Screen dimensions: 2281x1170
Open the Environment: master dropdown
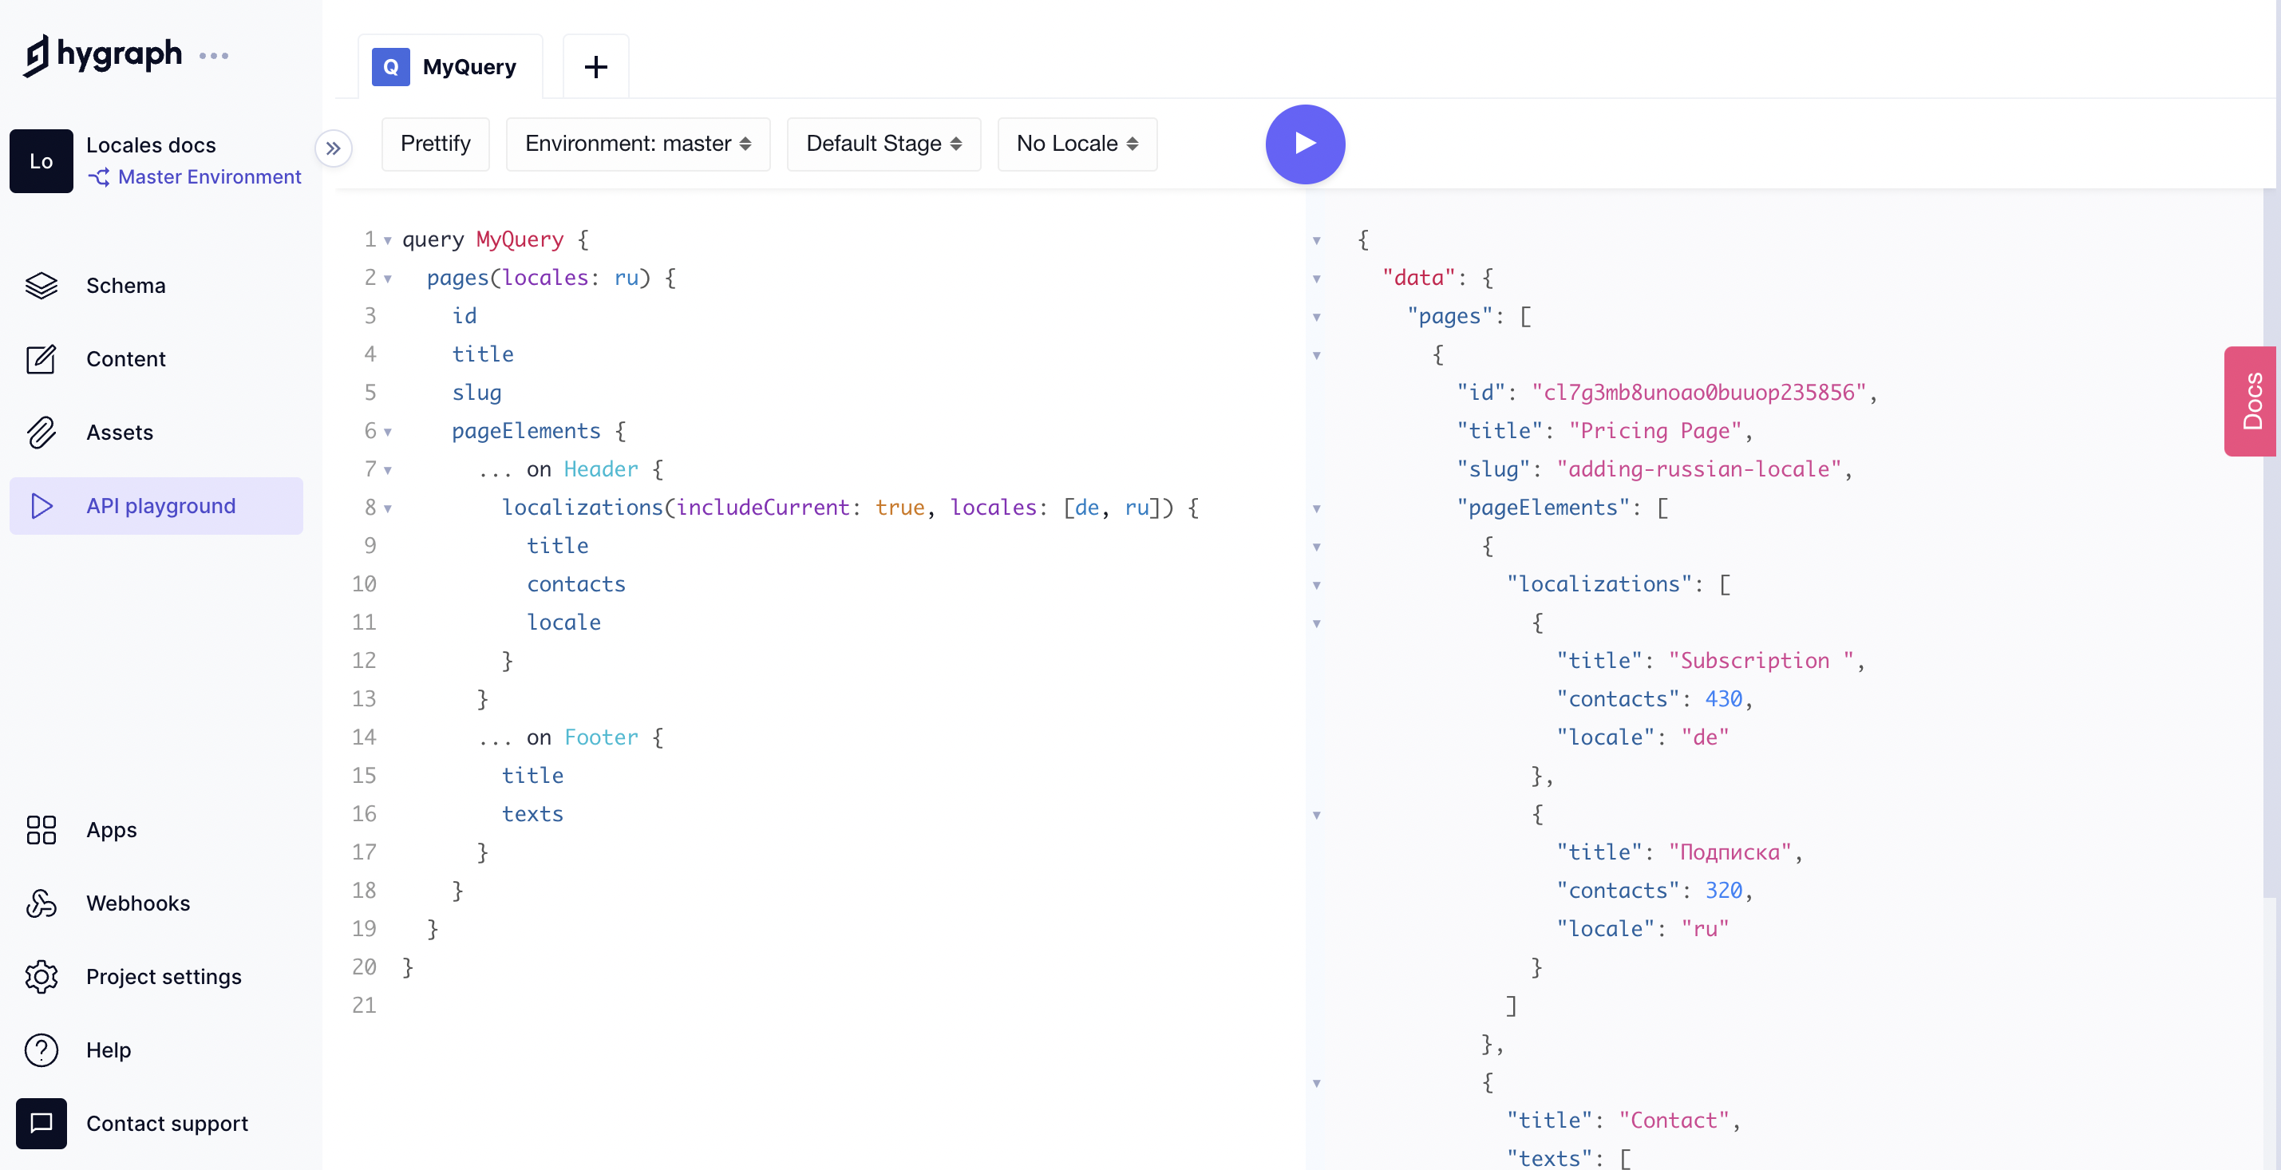click(x=638, y=144)
